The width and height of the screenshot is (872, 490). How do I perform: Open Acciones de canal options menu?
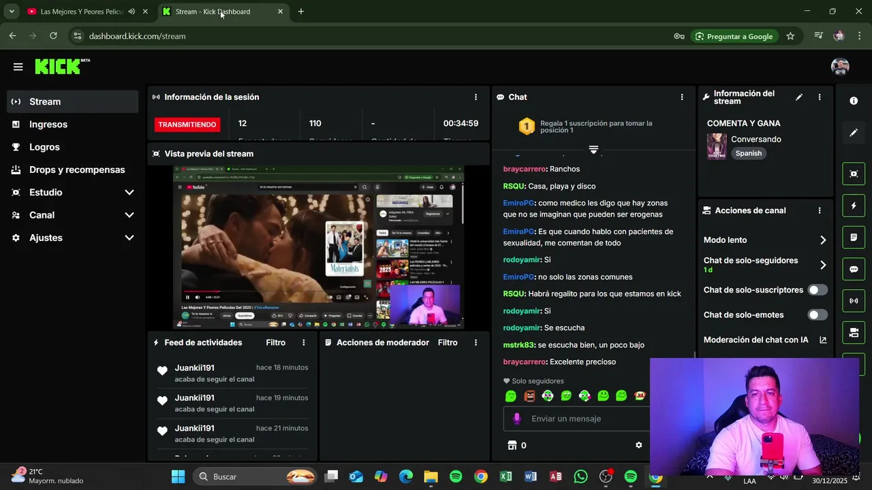820,211
